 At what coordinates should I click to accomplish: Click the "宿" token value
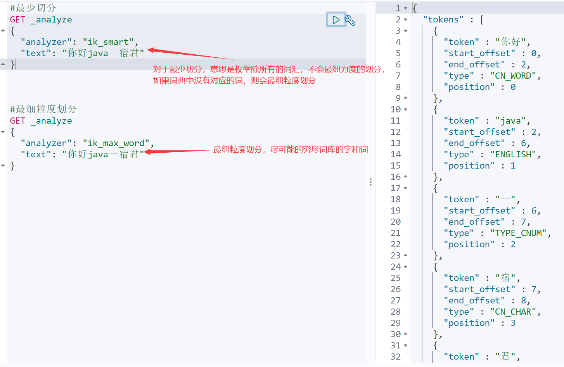point(505,278)
